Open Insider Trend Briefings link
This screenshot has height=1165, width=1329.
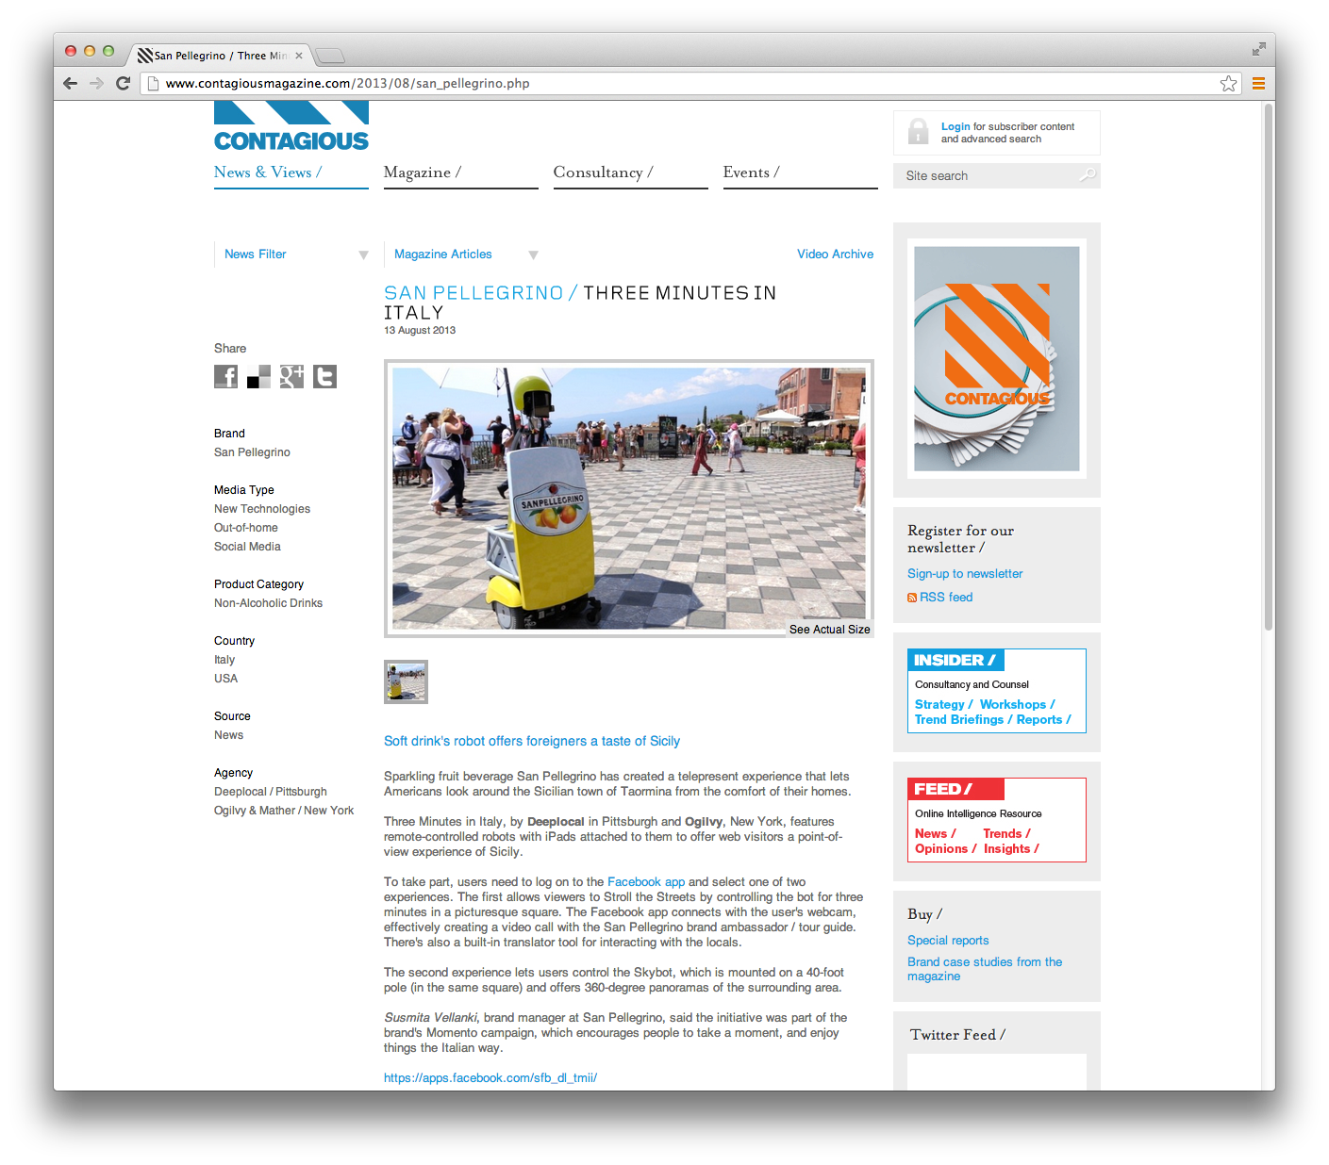(963, 719)
